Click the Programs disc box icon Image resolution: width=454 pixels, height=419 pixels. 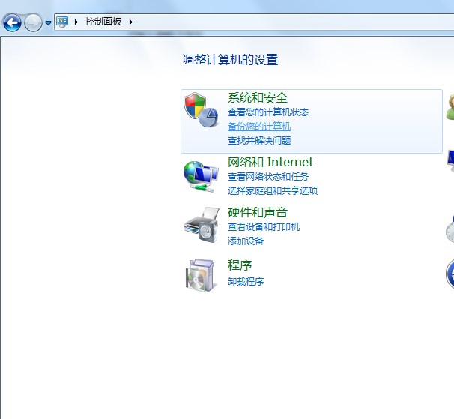(x=201, y=275)
